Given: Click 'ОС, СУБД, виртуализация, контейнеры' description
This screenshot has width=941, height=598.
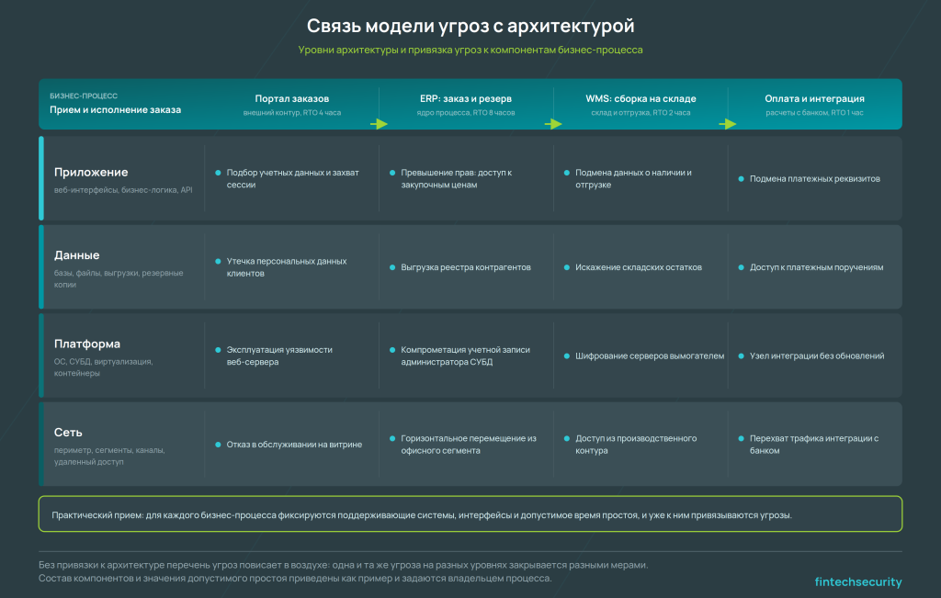Looking at the screenshot, I should pos(103,367).
